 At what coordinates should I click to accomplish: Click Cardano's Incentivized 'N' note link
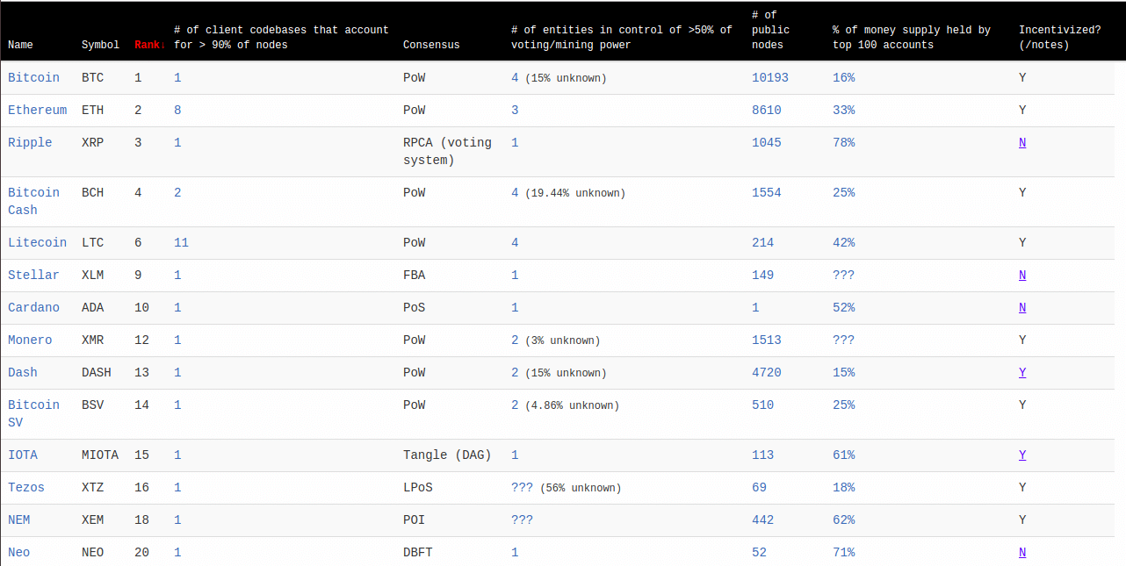pos(1022,307)
